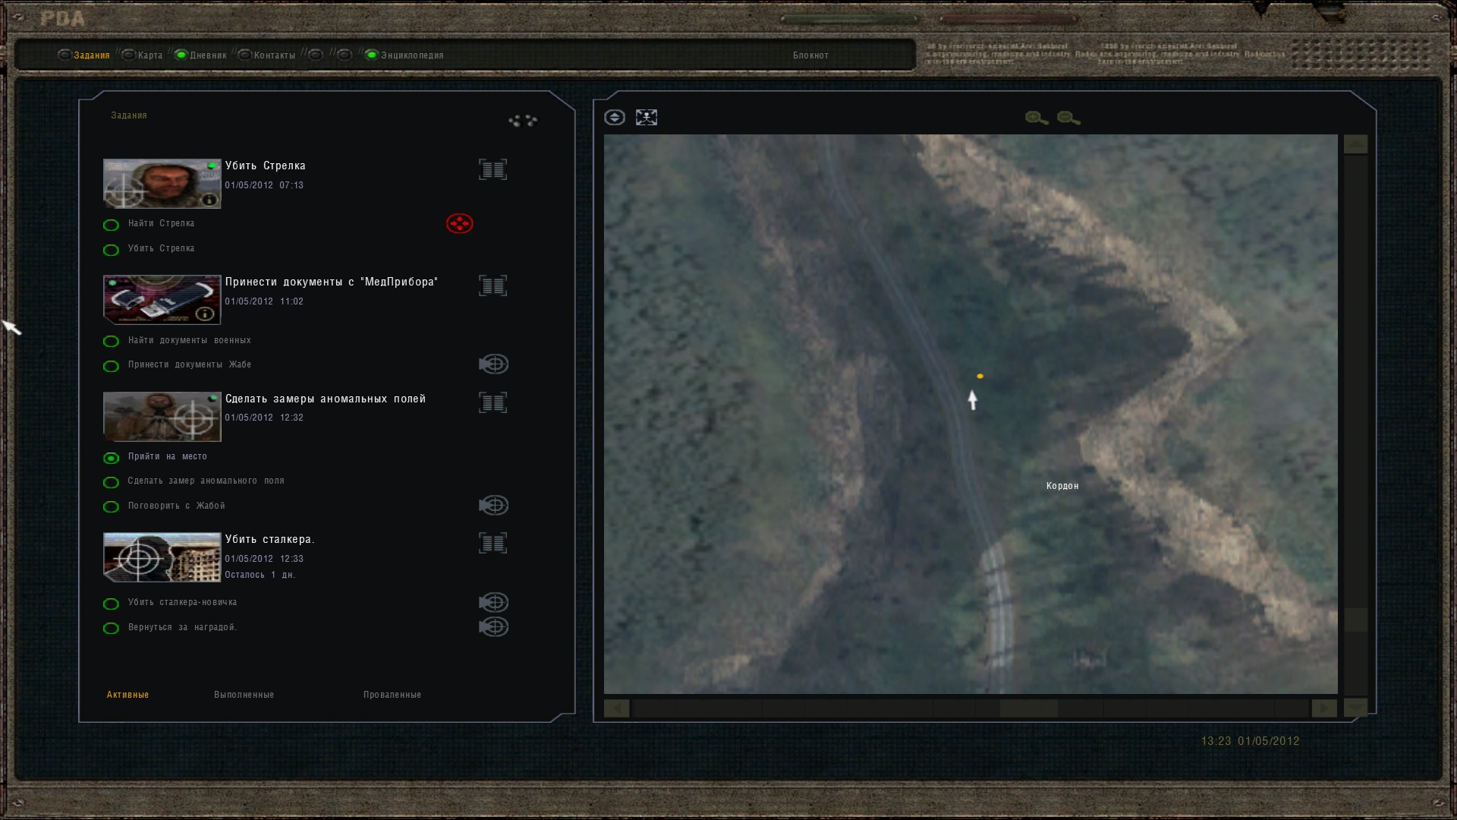Select the Найти документы военных objective circle

point(111,342)
